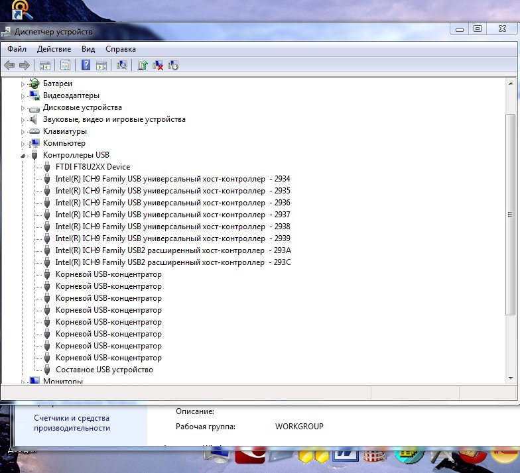Expand Звуковые, видео и игровые устройства
Screen dimensions: 520x473
23,120
